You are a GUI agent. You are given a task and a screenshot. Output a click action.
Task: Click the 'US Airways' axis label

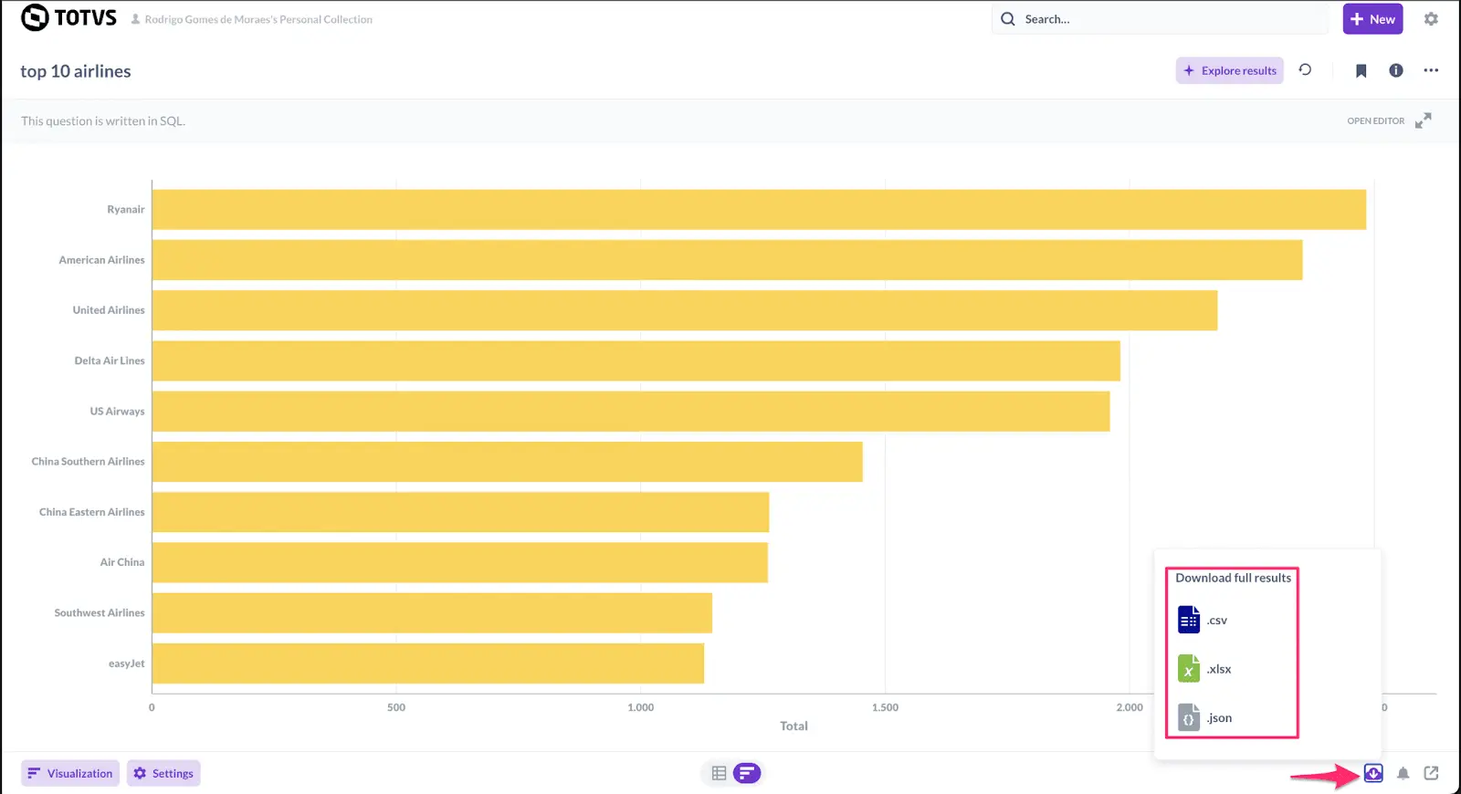117,412
